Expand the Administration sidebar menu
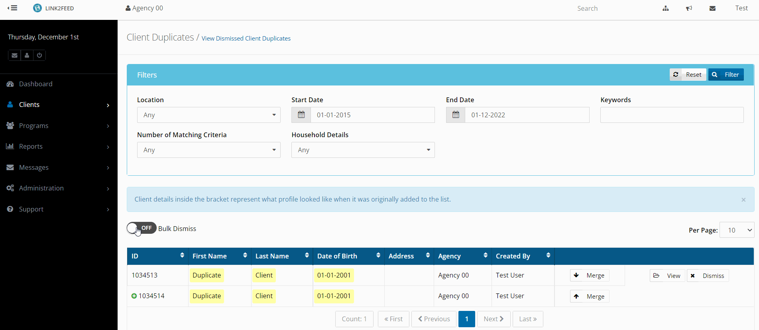The height and width of the screenshot is (330, 759). 58,188
